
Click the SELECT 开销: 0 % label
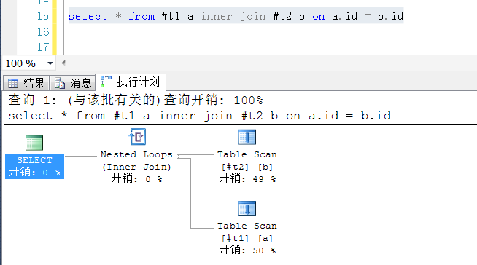coord(34,166)
